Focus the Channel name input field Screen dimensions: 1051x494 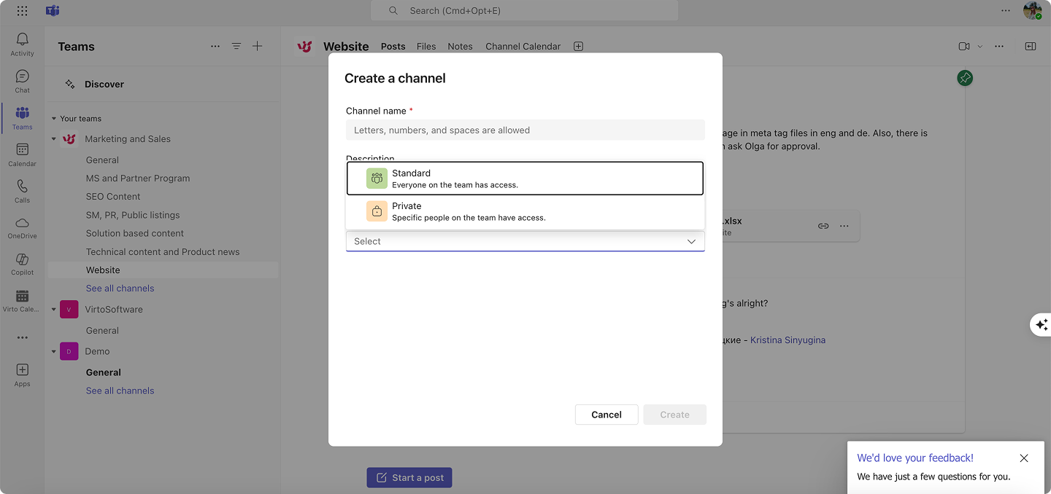pos(525,130)
